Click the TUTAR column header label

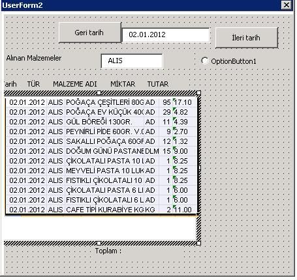tap(158, 84)
